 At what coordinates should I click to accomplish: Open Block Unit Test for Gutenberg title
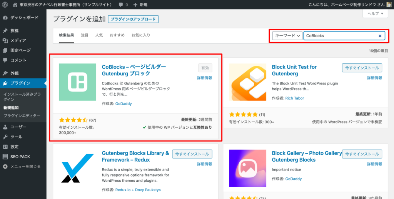(x=294, y=70)
